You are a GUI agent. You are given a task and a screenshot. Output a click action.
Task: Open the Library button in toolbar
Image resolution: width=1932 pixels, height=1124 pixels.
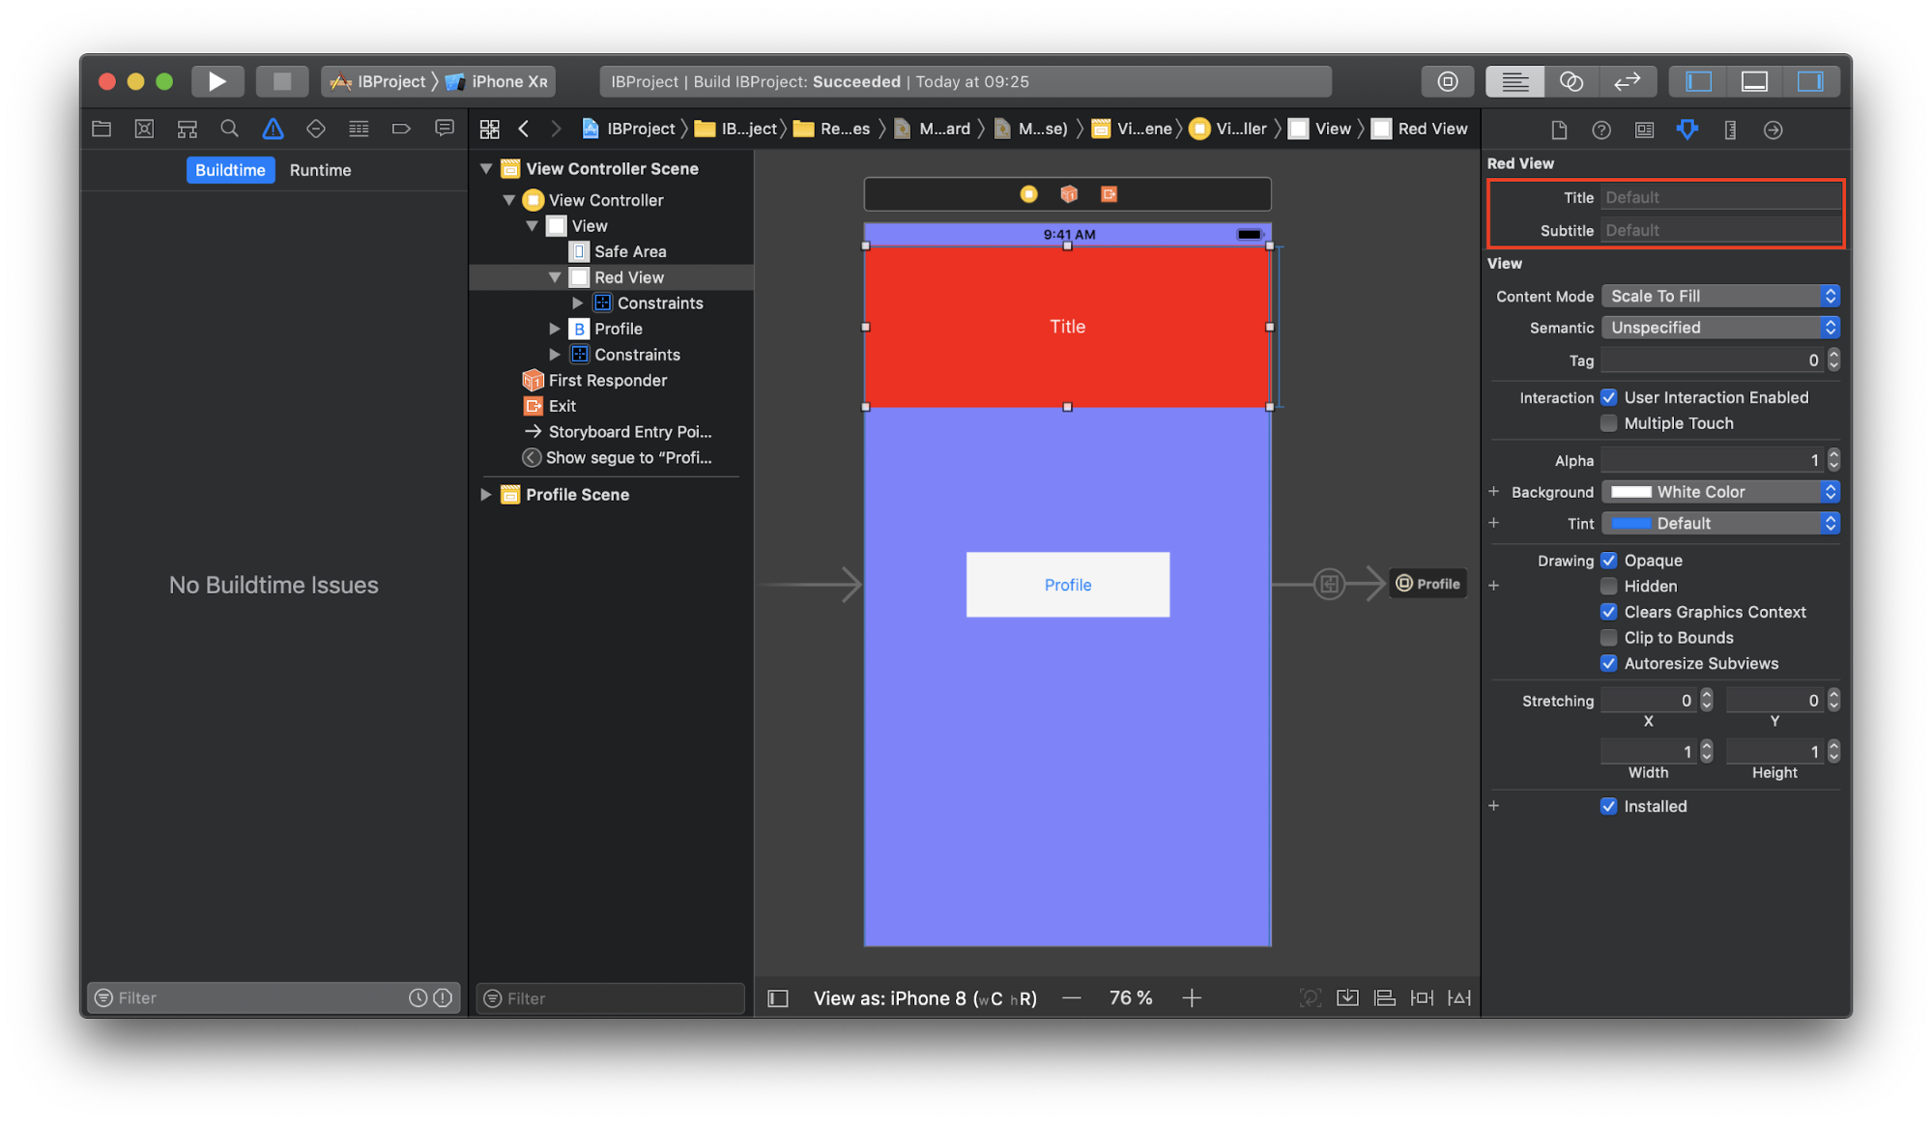[x=1447, y=81]
